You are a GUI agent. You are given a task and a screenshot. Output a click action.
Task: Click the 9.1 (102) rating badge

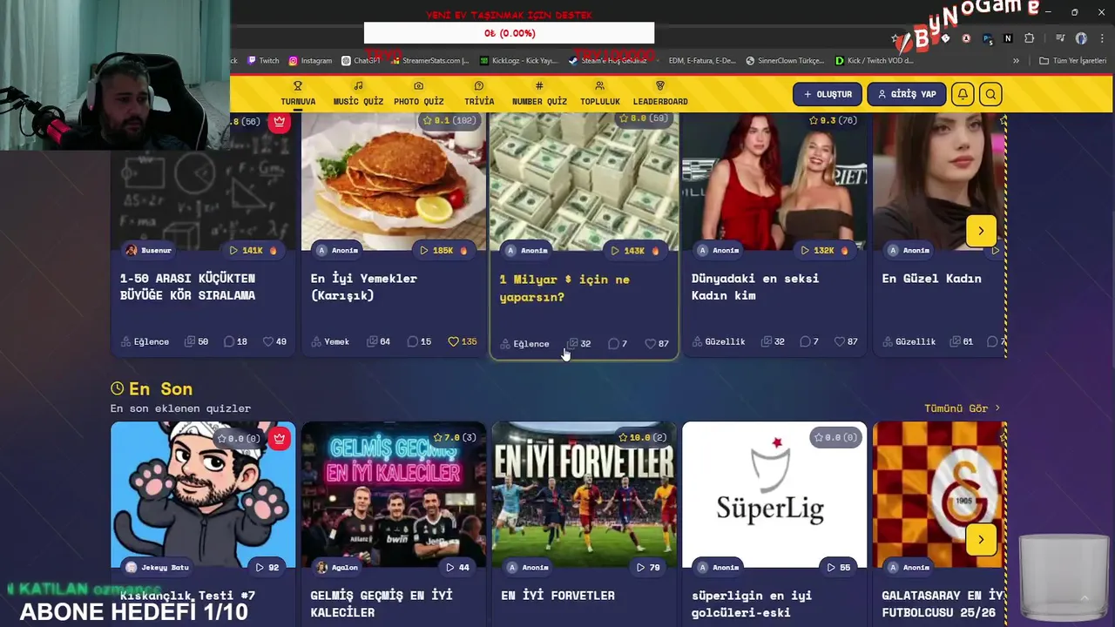[449, 120]
